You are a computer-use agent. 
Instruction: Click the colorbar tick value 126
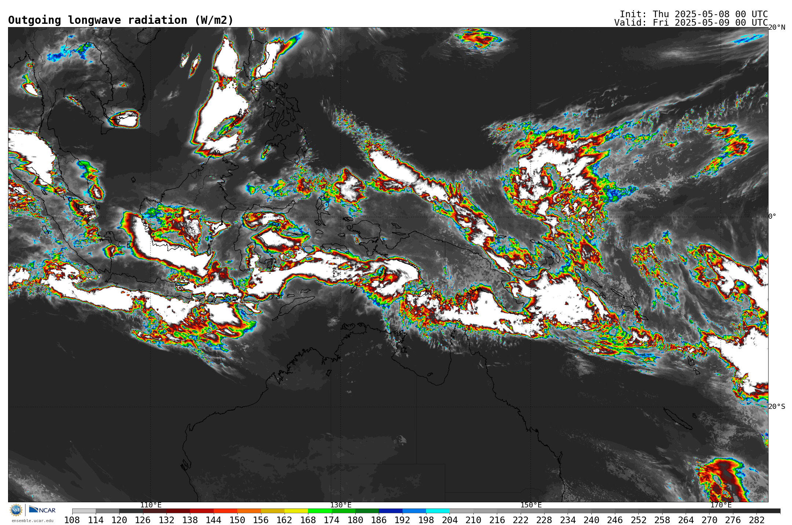(x=143, y=520)
